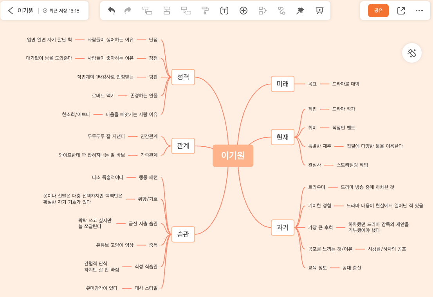
Task: Insert a floating topic icon
Action: coord(186,11)
